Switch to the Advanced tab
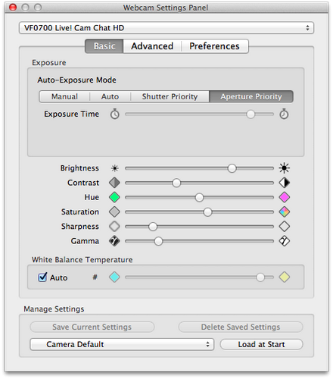Viewport: 333px width, 379px height. [152, 46]
